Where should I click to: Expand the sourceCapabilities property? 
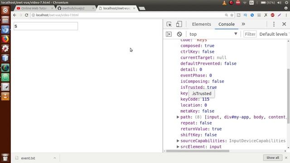178,141
